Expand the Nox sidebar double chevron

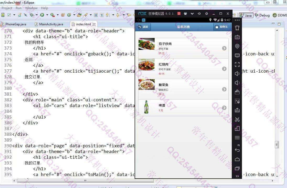[x=237, y=176]
